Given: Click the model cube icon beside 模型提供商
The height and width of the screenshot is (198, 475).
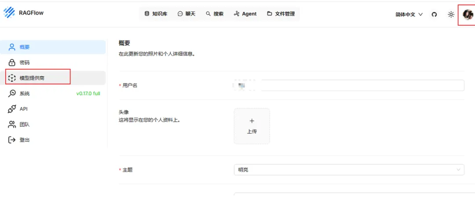Looking at the screenshot, I should pos(12,78).
